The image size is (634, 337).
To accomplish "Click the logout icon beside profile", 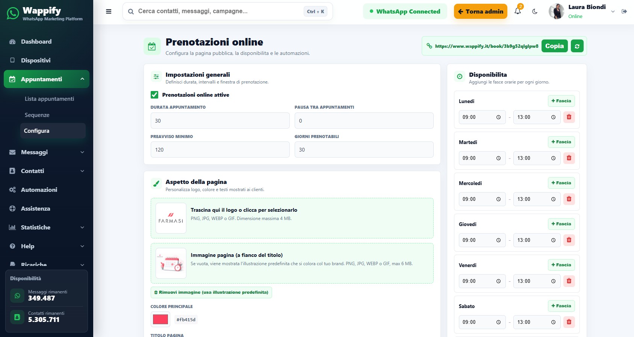I will coord(624,11).
